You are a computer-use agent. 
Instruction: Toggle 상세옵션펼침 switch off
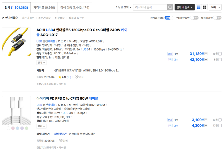pyautogui.click(x=169, y=18)
